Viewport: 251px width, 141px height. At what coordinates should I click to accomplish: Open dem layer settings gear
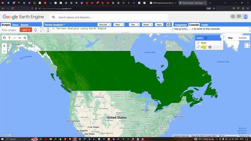coord(210,47)
